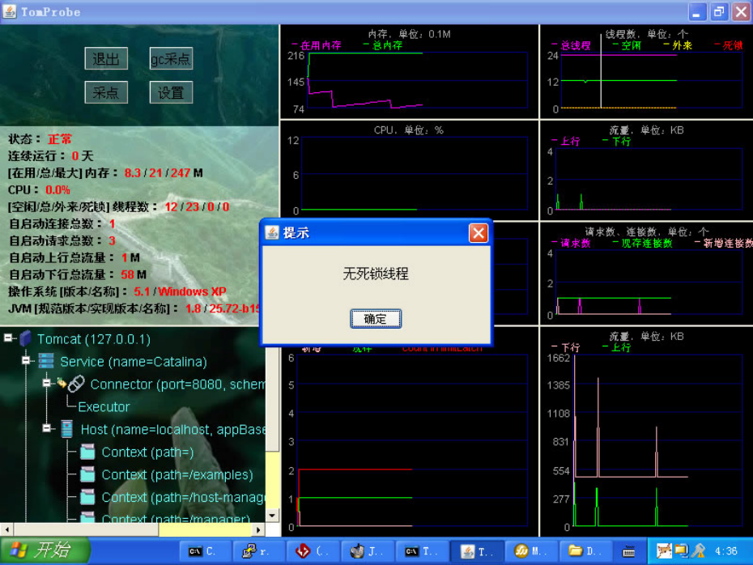Click the 退出 button
The width and height of the screenshot is (753, 565).
point(106,58)
